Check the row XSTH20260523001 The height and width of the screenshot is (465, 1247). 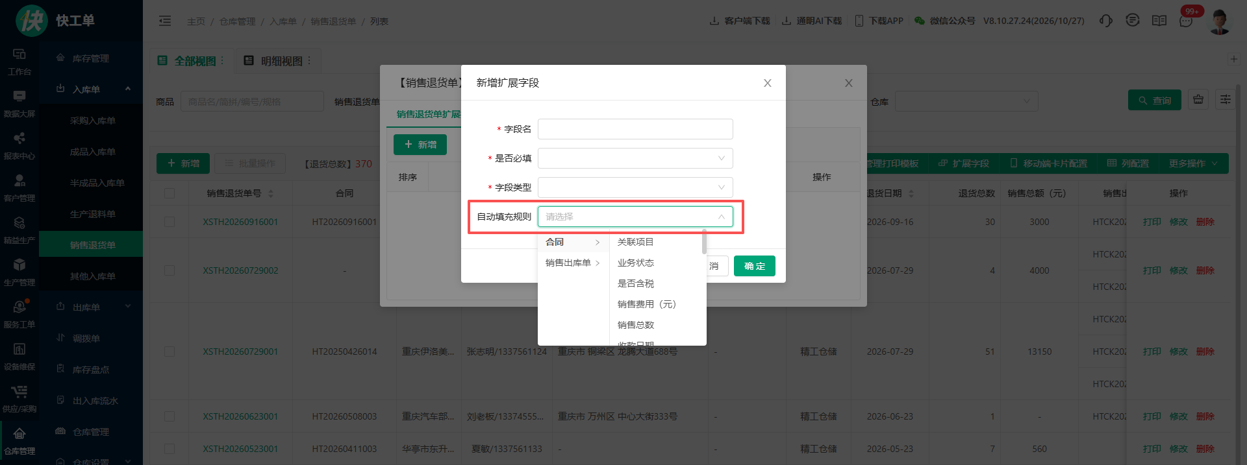tap(170, 449)
